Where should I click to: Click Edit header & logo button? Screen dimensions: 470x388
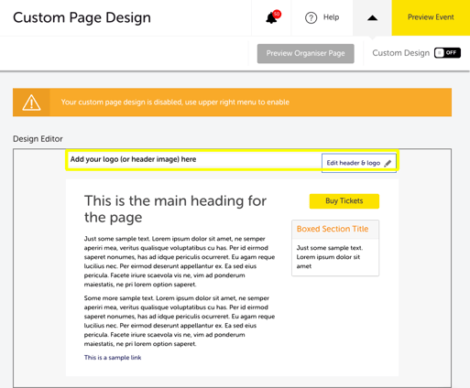pyautogui.click(x=359, y=163)
